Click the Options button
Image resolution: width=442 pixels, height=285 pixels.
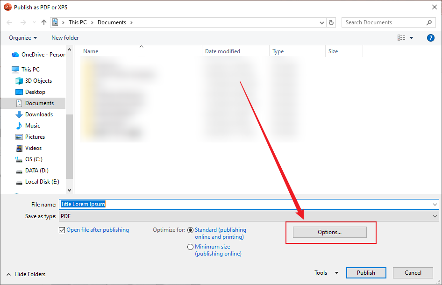tap(329, 232)
